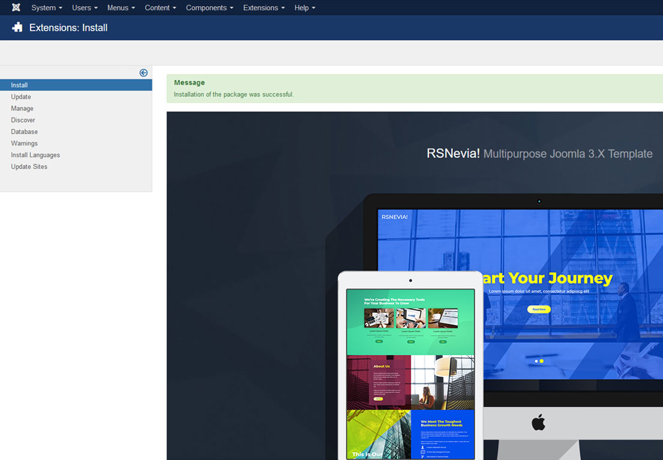Click the tablet preview in the template image

click(410, 366)
